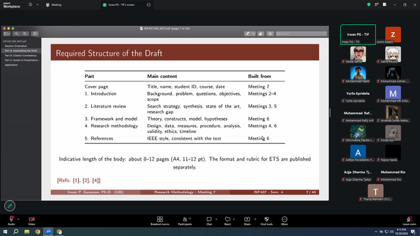Open the More options menu
Image resolution: width=420 pixels, height=236 pixels.
coord(284,221)
